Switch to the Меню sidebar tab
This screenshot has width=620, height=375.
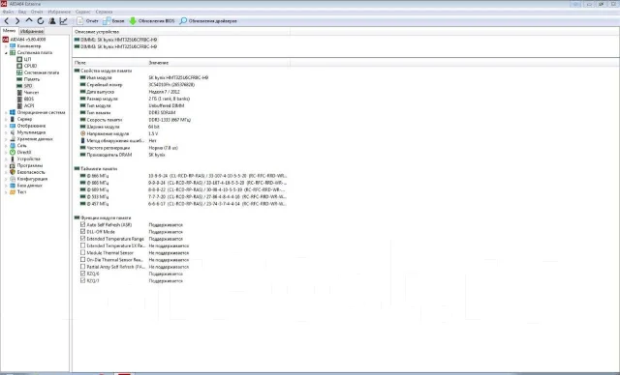[x=9, y=31]
